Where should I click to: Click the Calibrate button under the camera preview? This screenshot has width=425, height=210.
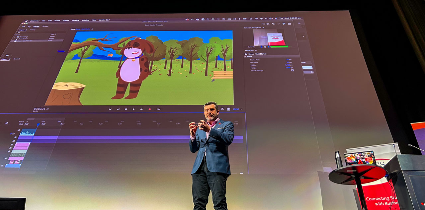coord(251,47)
